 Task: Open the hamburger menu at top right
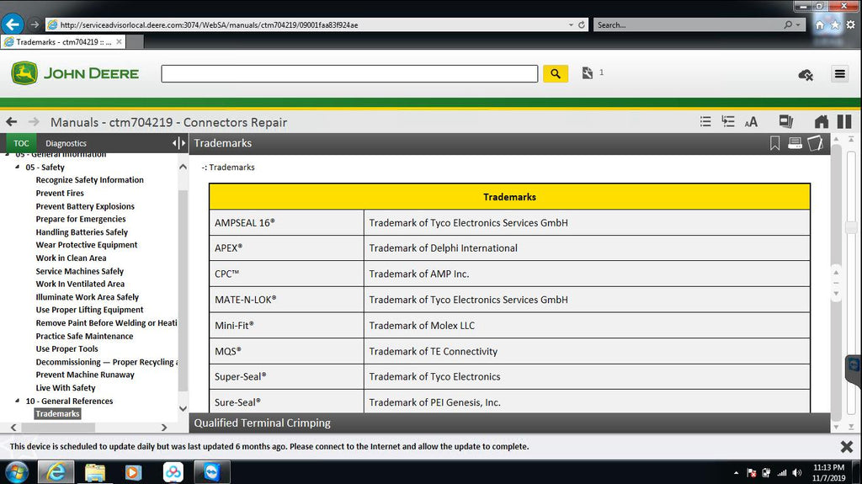tap(839, 74)
